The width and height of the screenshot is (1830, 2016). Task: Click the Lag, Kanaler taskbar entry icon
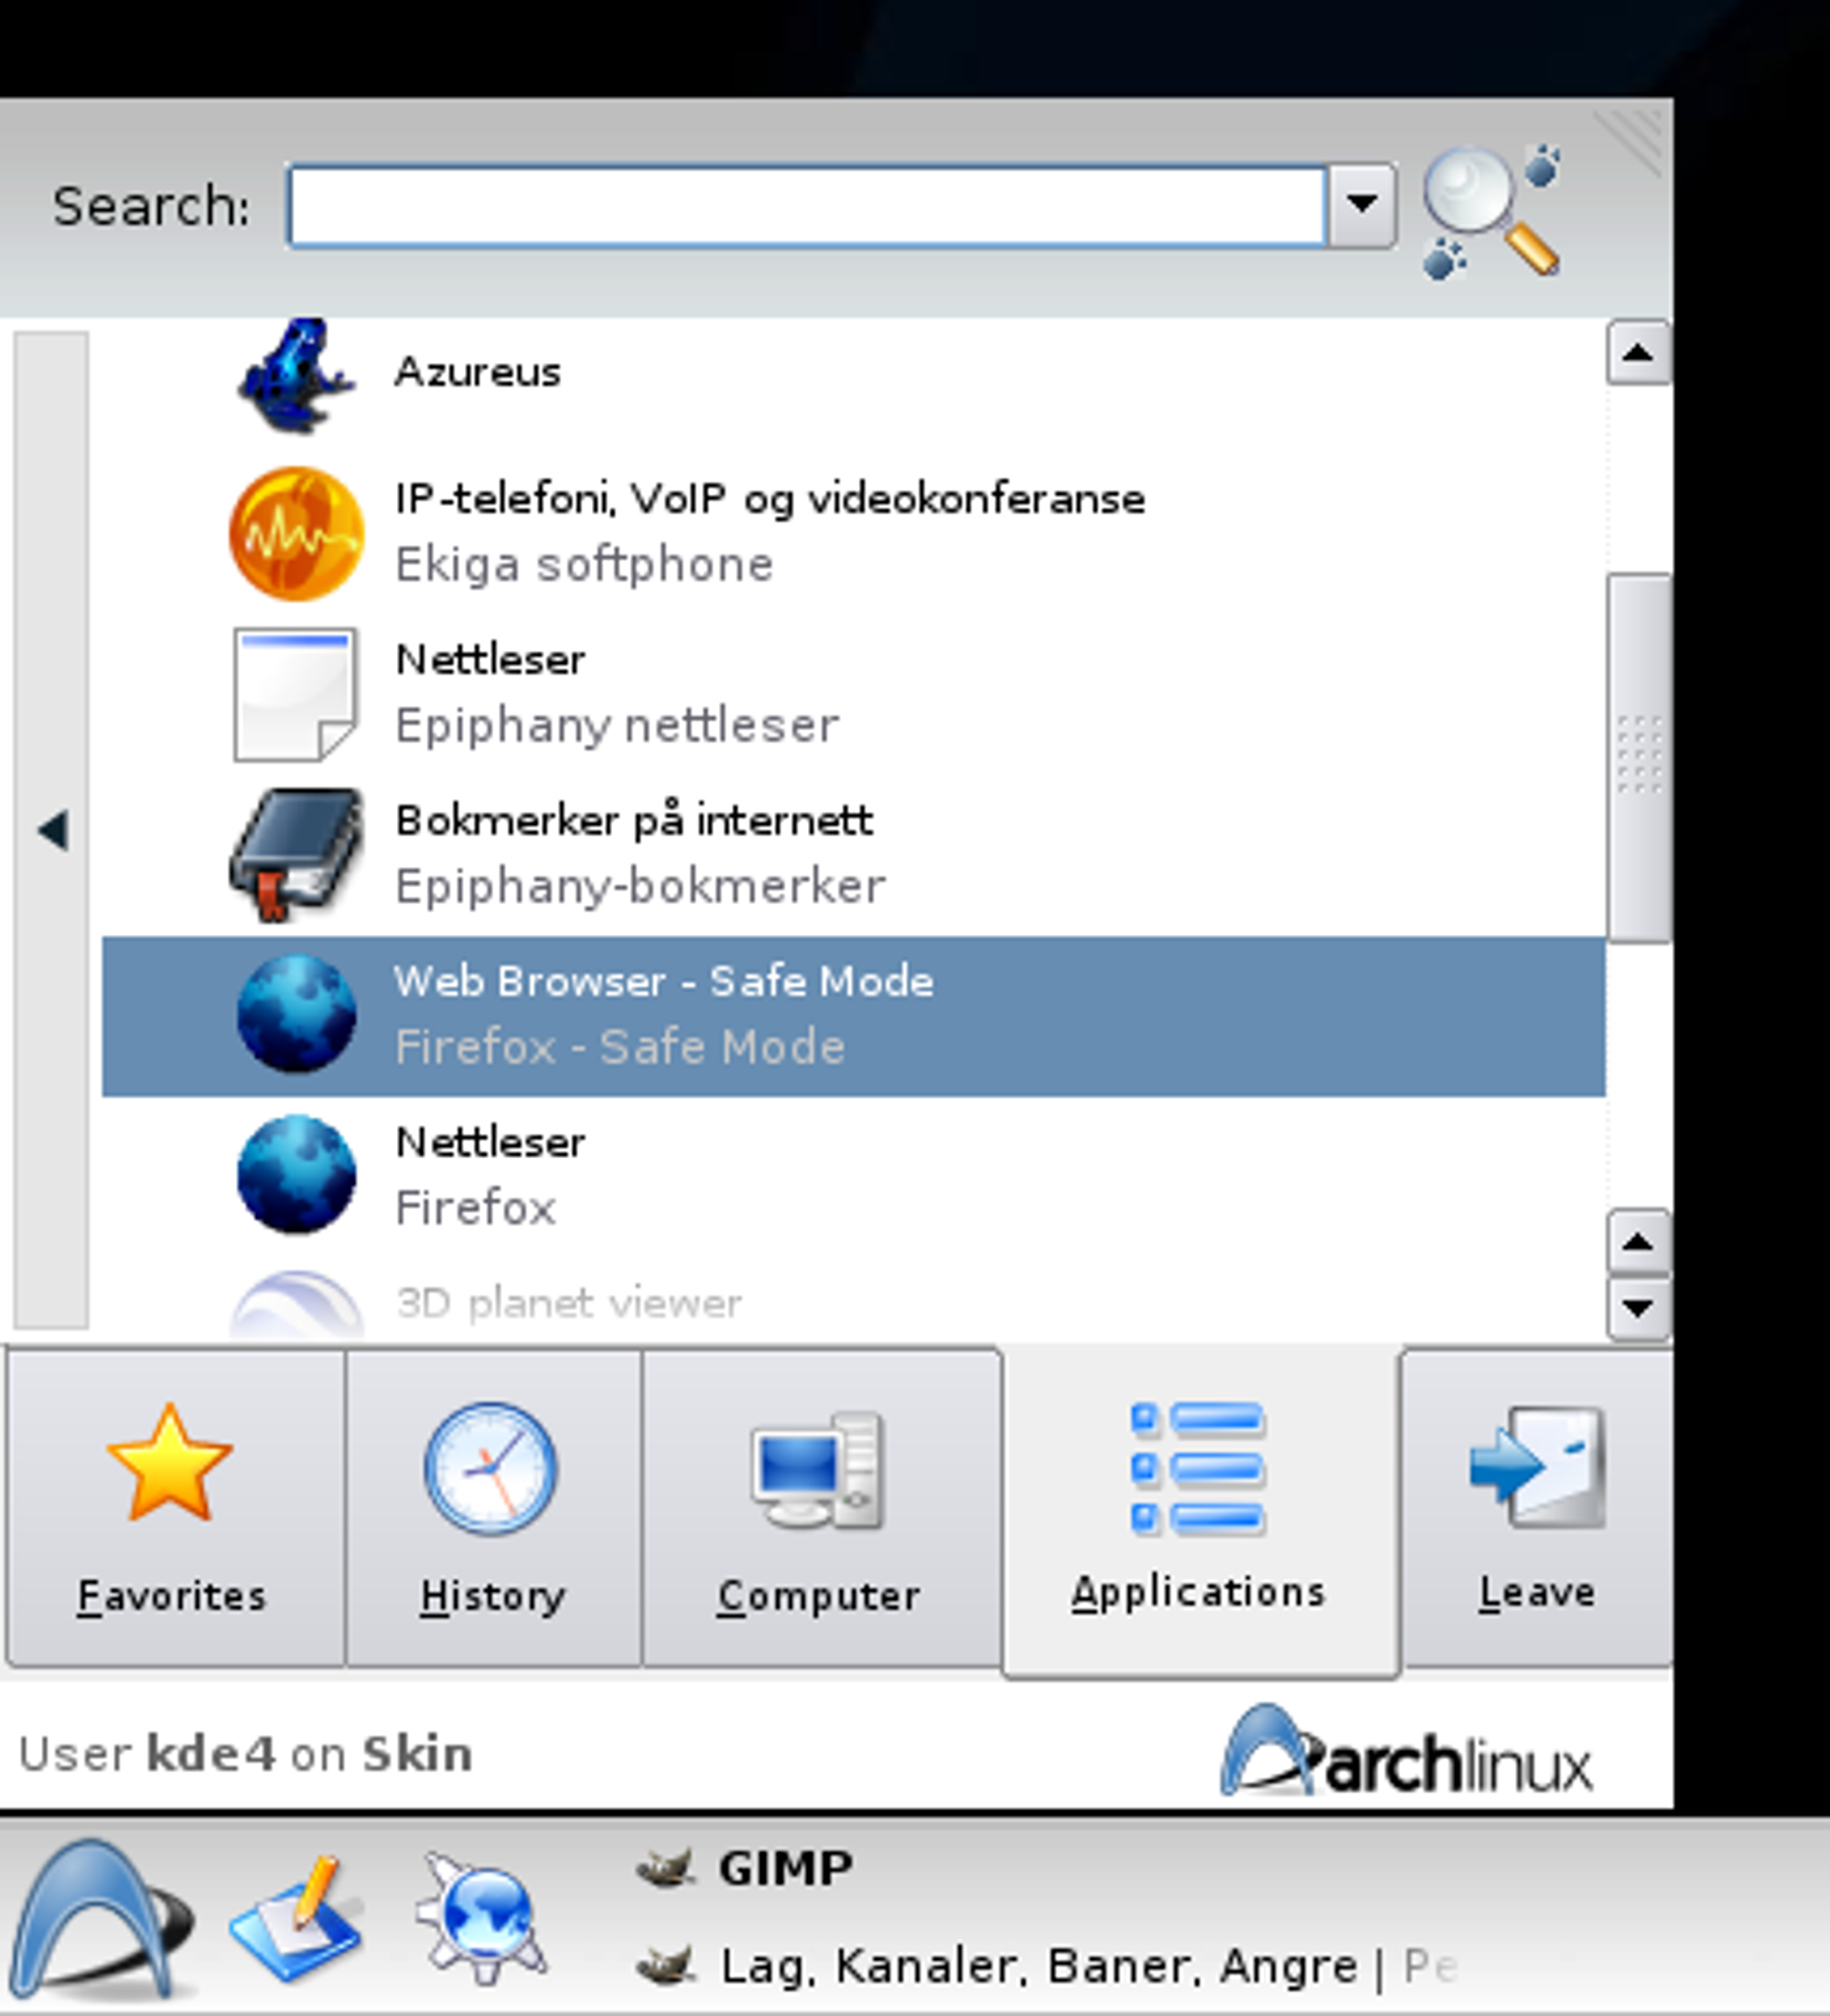click(665, 1966)
